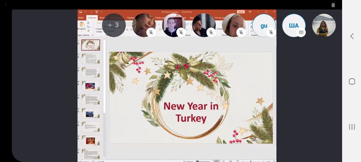
Task: Tap muted mic icon on third video avatar
Action: pos(211,33)
